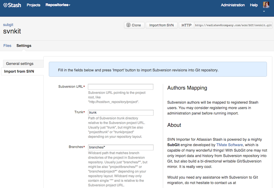Viewport: 274px width, 188px height.
Task: Open the Help menu
Action: [x=254, y=5]
